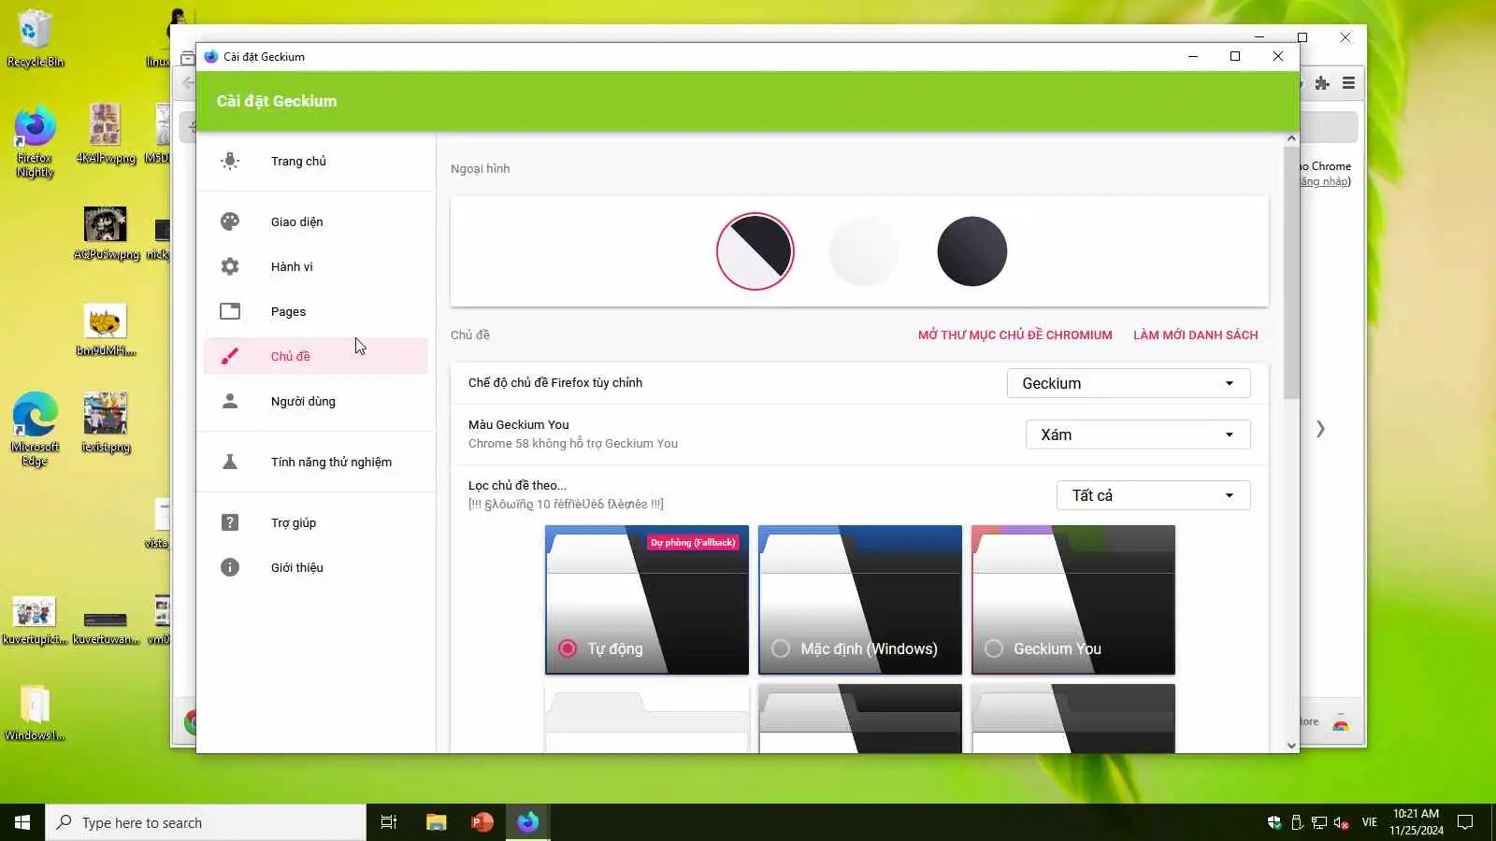Select the 4KAlFw.png desktop file
1496x841 pixels.
[106, 134]
